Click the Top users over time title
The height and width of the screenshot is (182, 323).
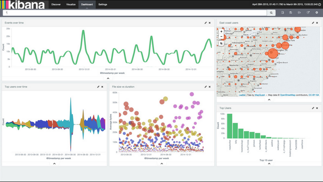tap(16, 87)
